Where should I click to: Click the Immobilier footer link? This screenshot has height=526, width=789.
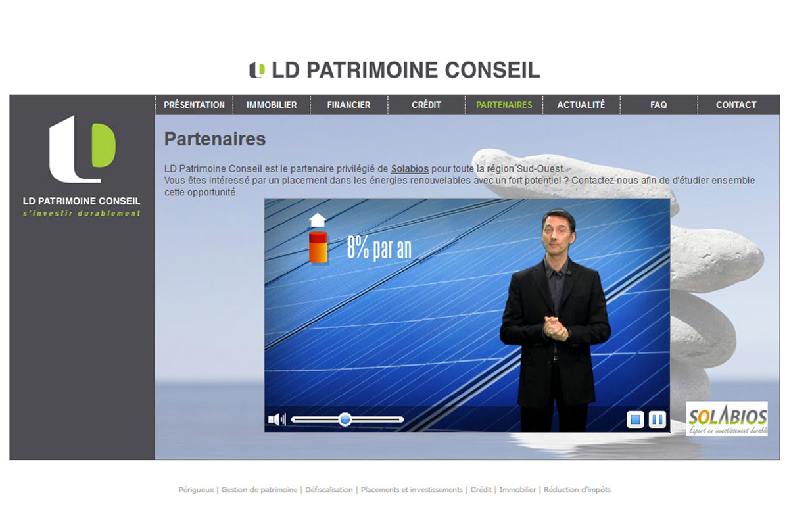[517, 490]
